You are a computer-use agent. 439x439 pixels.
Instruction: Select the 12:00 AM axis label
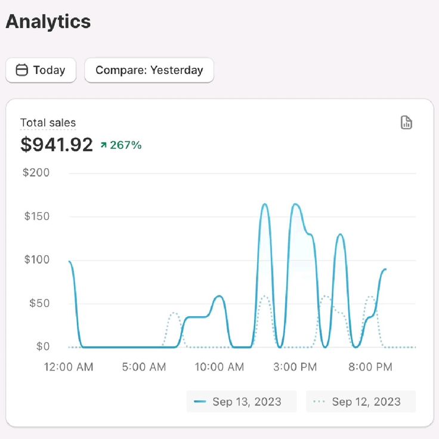[x=69, y=367]
